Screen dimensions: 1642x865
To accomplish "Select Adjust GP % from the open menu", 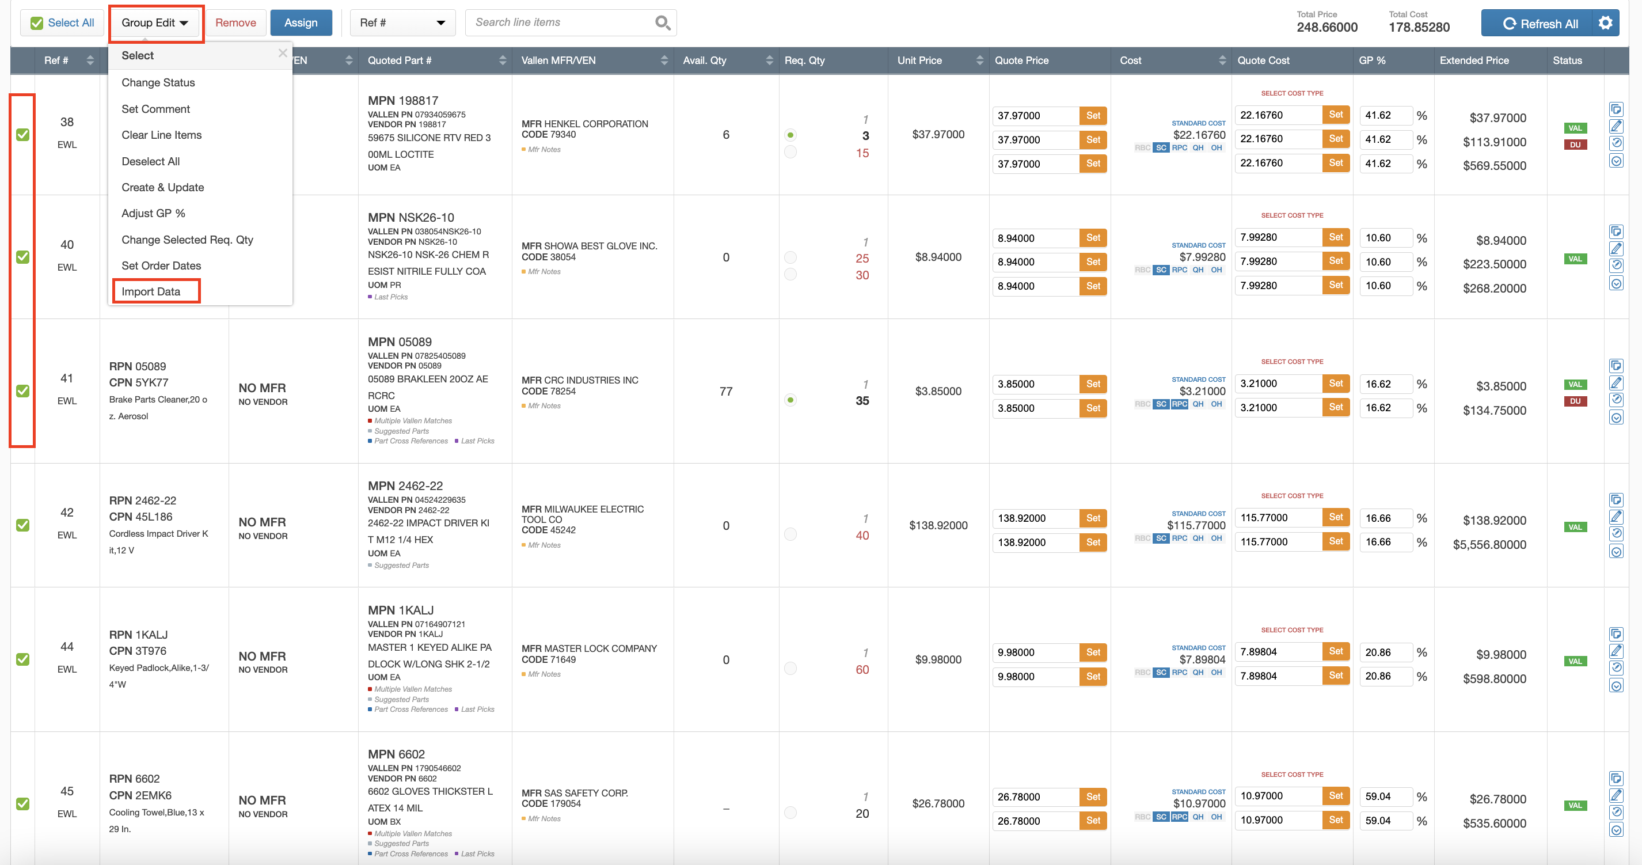I will tap(153, 213).
